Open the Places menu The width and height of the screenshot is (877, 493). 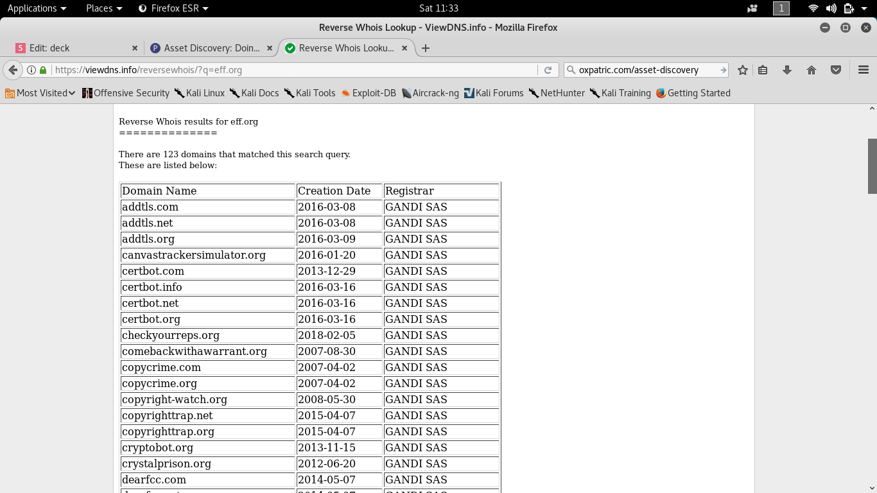(104, 8)
